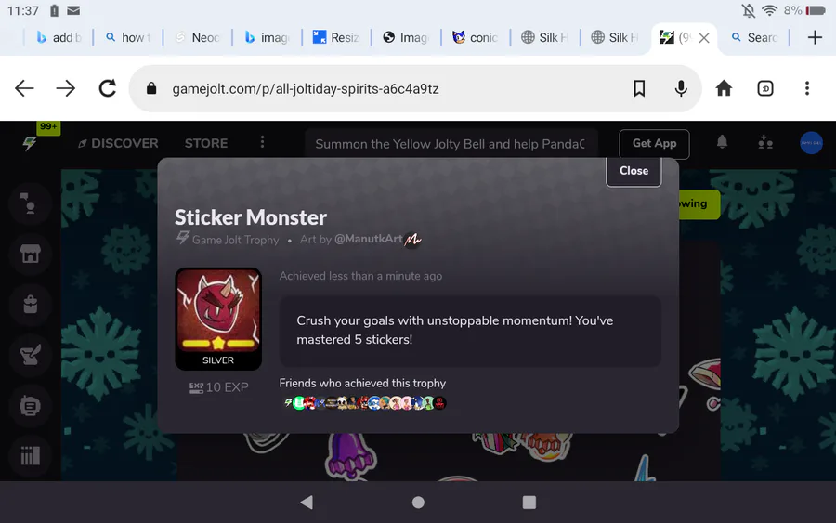Go to the browser home page
The height and width of the screenshot is (523, 836).
click(724, 88)
